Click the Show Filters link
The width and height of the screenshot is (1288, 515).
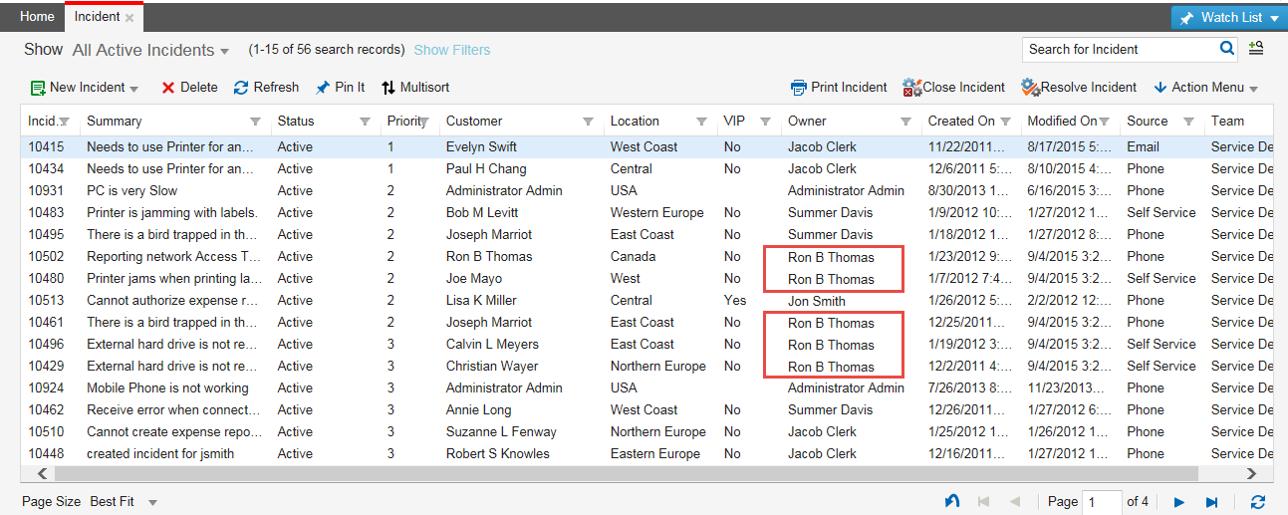(451, 50)
